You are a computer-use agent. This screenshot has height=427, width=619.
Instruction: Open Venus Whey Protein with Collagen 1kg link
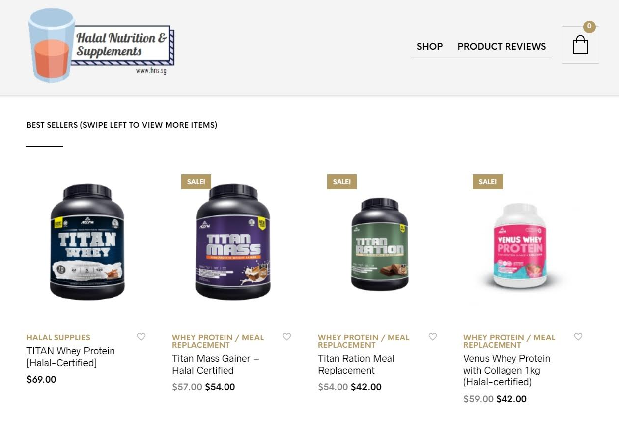click(x=506, y=370)
